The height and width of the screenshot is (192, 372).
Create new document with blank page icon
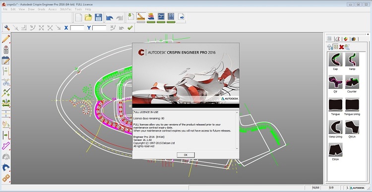[x=78, y=17]
